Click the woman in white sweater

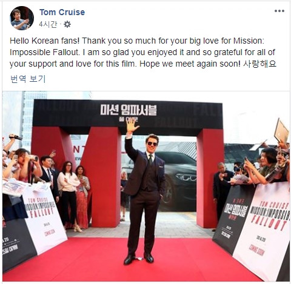point(68,193)
